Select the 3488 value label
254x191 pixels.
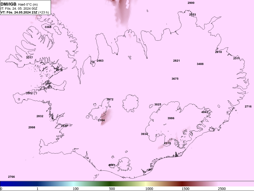[200, 64]
